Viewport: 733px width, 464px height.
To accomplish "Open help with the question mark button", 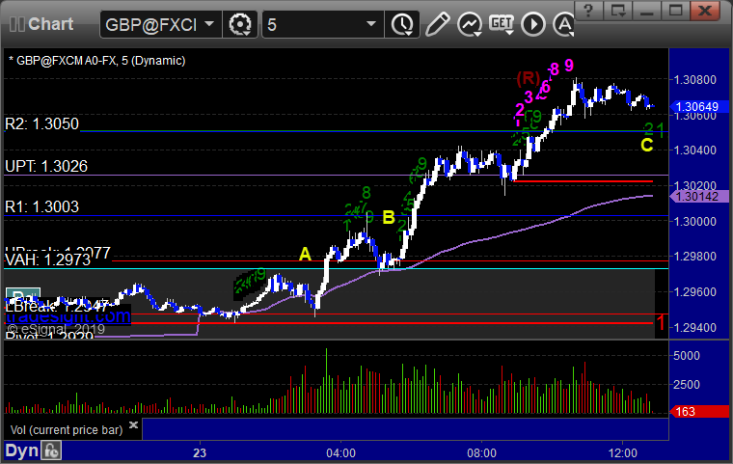I will 588,11.
